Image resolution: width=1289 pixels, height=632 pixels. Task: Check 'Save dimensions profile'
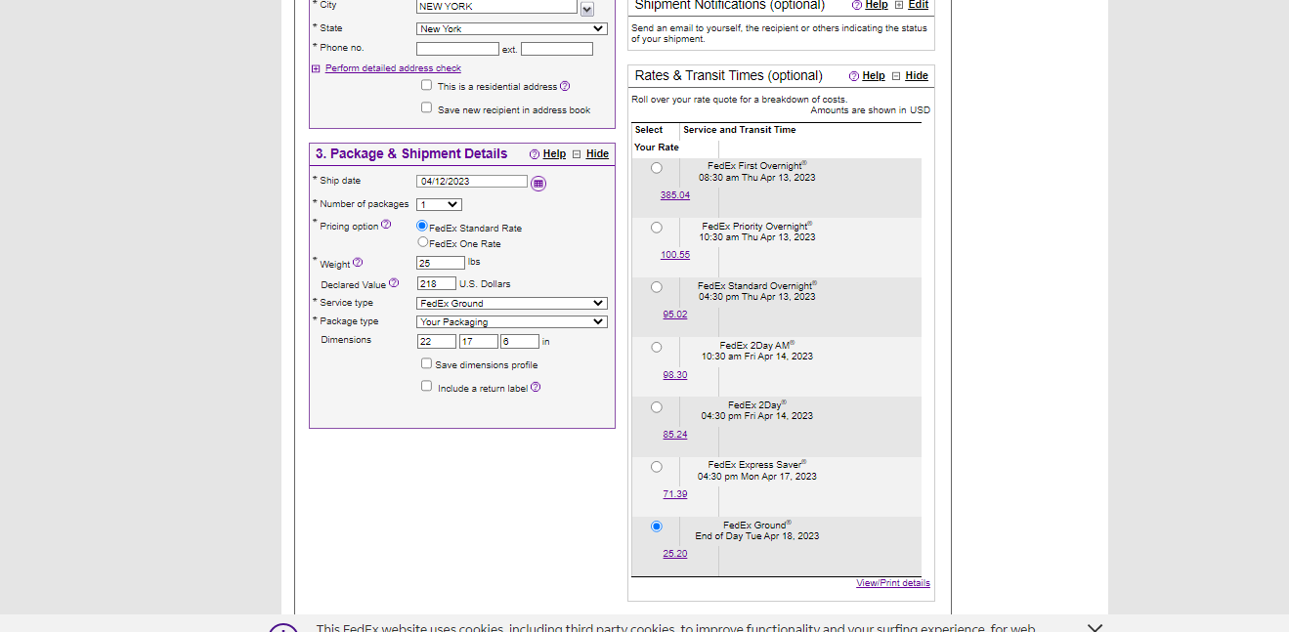click(x=426, y=363)
